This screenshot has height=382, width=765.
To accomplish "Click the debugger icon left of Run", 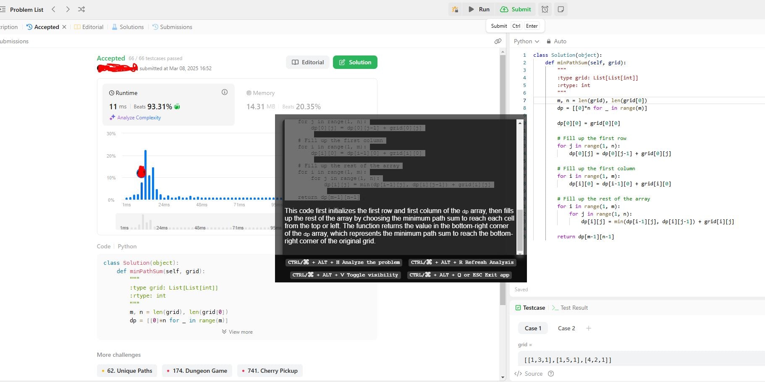I will (x=455, y=9).
